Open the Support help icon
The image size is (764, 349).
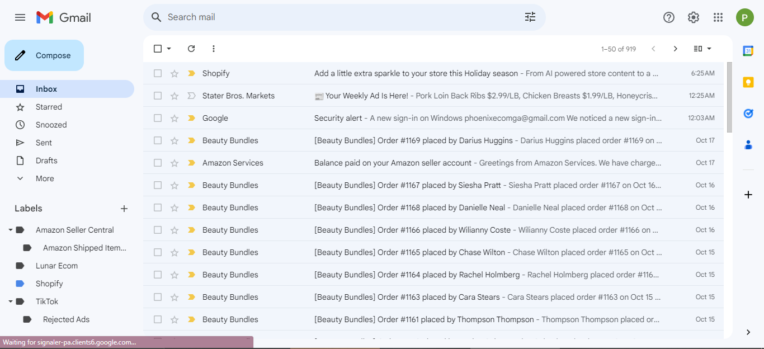(x=669, y=17)
